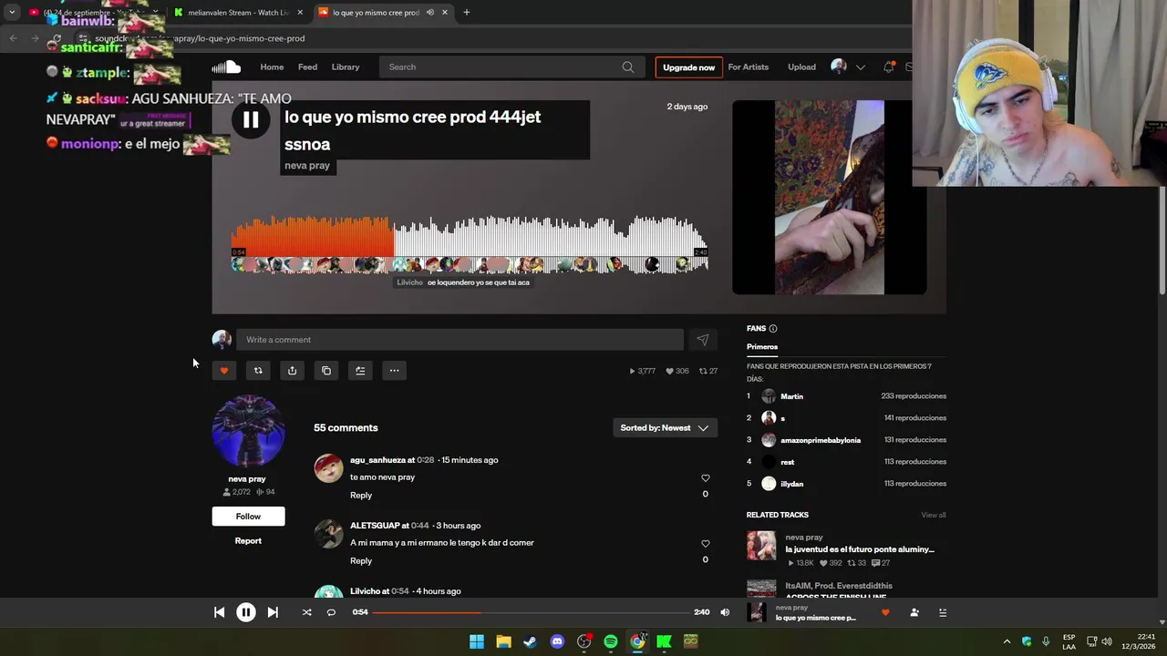
Task: Open neva pray artist link under title
Action: coord(307,166)
